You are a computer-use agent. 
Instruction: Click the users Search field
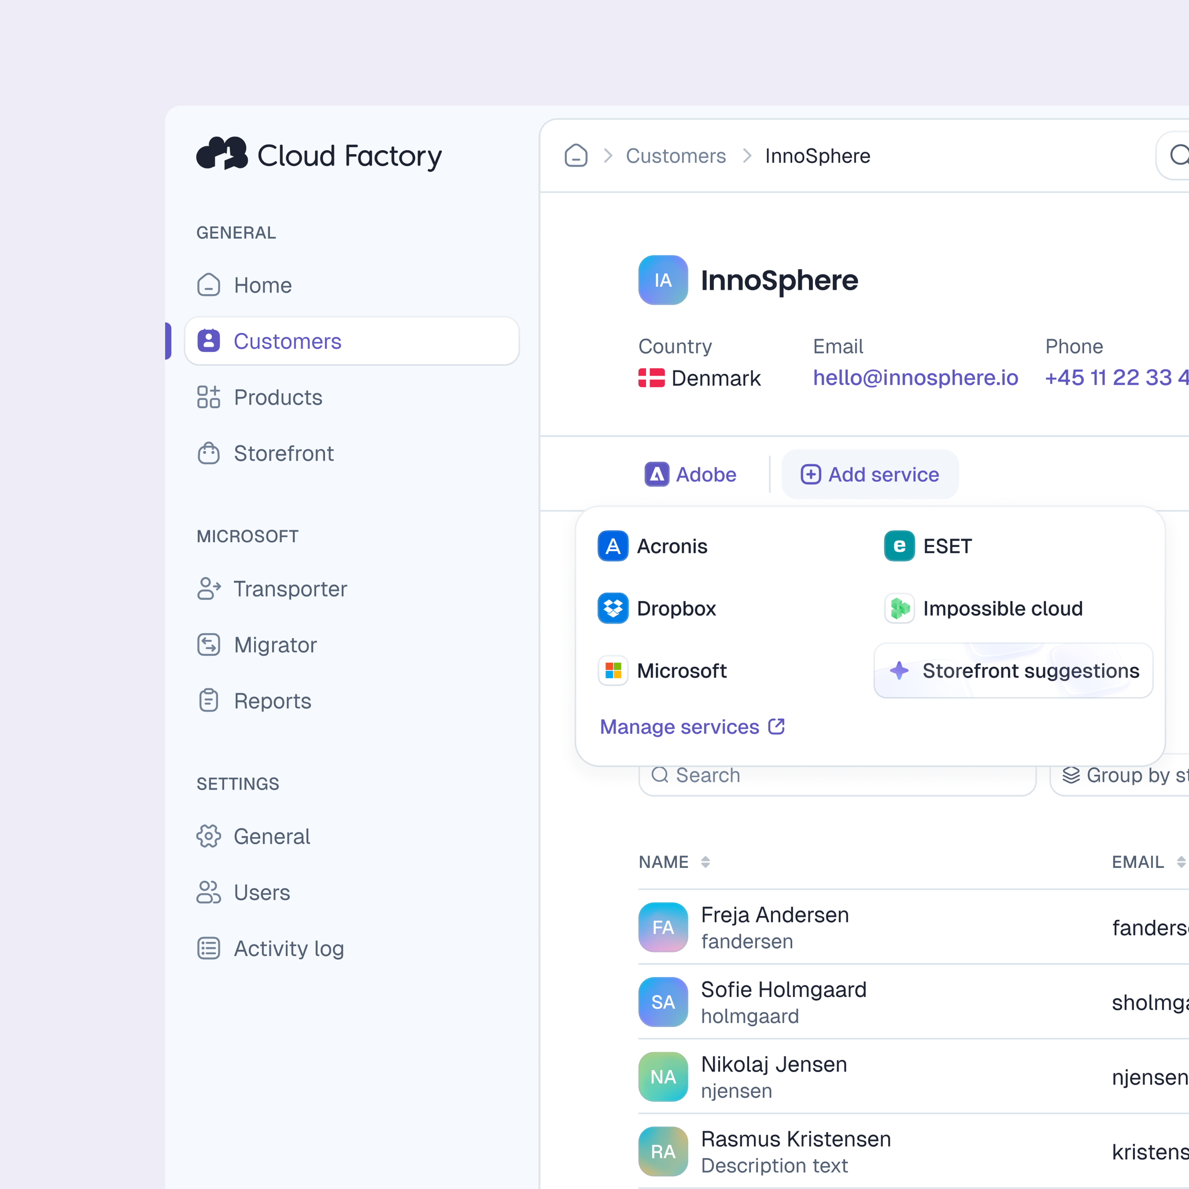pos(837,775)
